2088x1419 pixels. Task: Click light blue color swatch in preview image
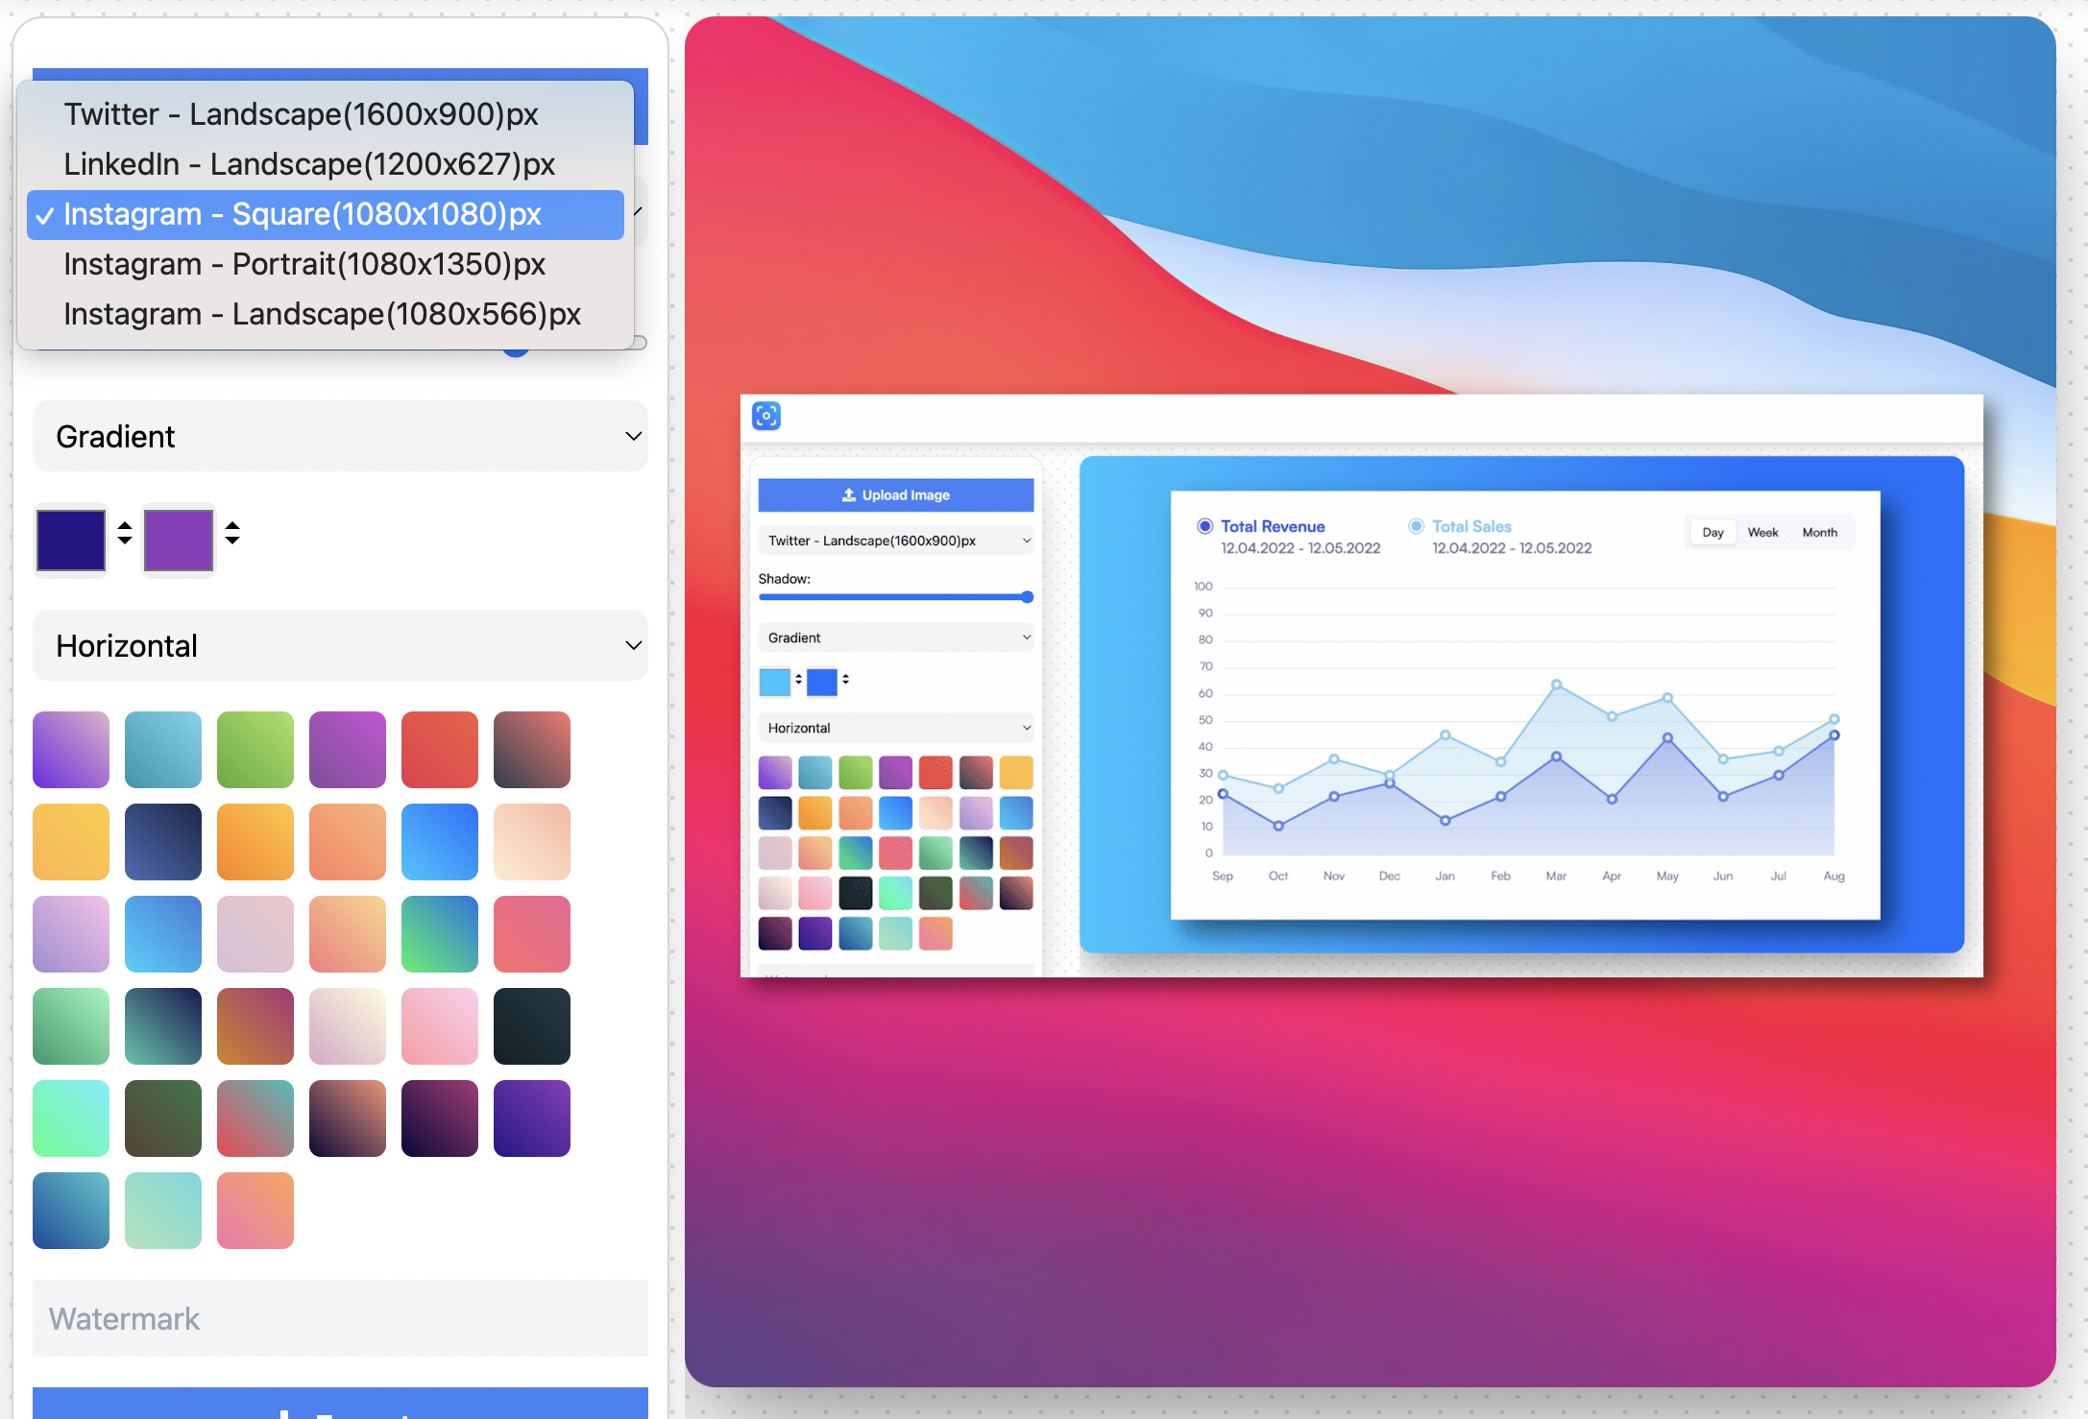click(x=775, y=682)
